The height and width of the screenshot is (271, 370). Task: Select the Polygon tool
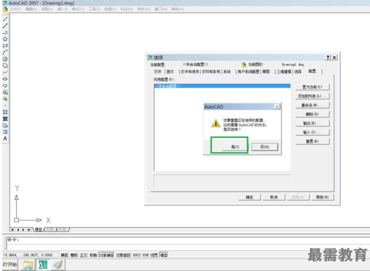point(5,39)
